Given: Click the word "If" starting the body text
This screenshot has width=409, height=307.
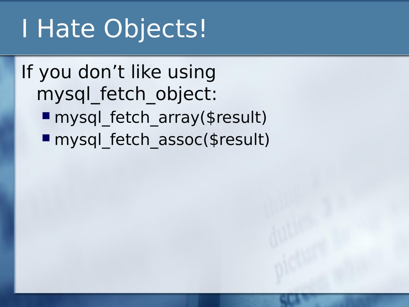Looking at the screenshot, I should coord(26,72).
